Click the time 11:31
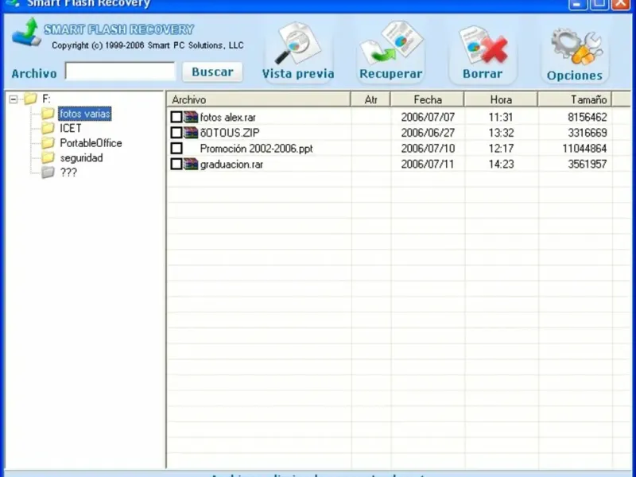 coord(501,117)
